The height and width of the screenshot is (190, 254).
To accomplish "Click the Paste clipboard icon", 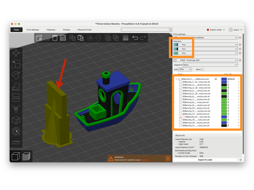I will point(81,38).
